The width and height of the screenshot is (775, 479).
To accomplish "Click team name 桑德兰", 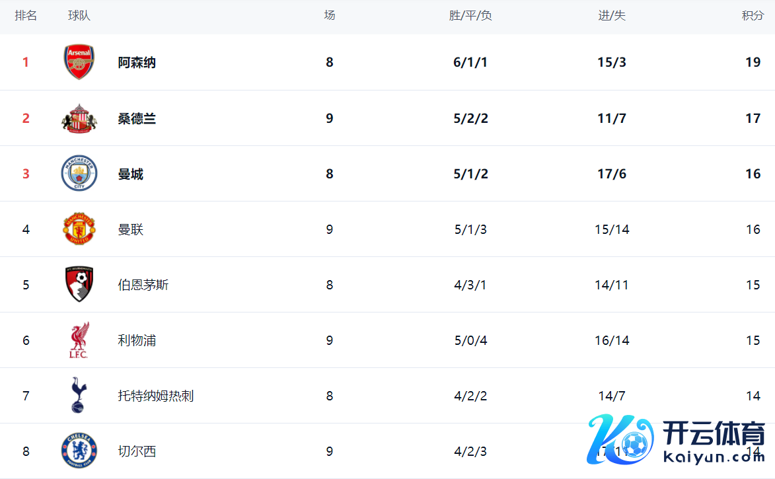I will coord(137,118).
